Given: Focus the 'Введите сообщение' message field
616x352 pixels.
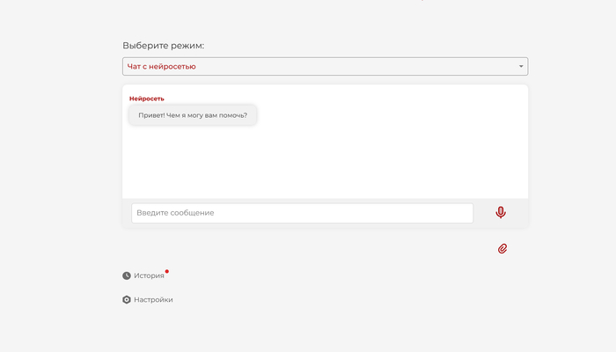Looking at the screenshot, I should click(301, 213).
